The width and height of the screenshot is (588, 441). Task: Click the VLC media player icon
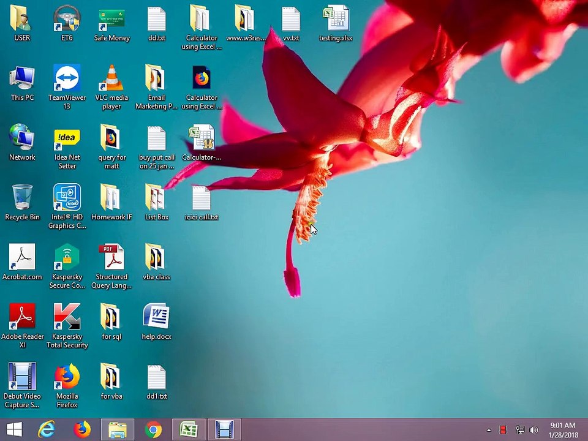tap(111, 79)
